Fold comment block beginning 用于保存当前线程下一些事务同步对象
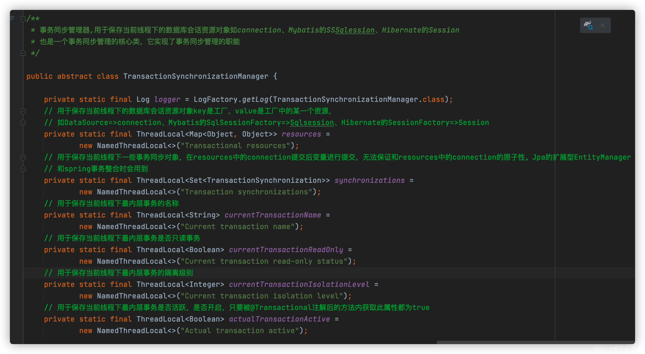 pos(23,157)
